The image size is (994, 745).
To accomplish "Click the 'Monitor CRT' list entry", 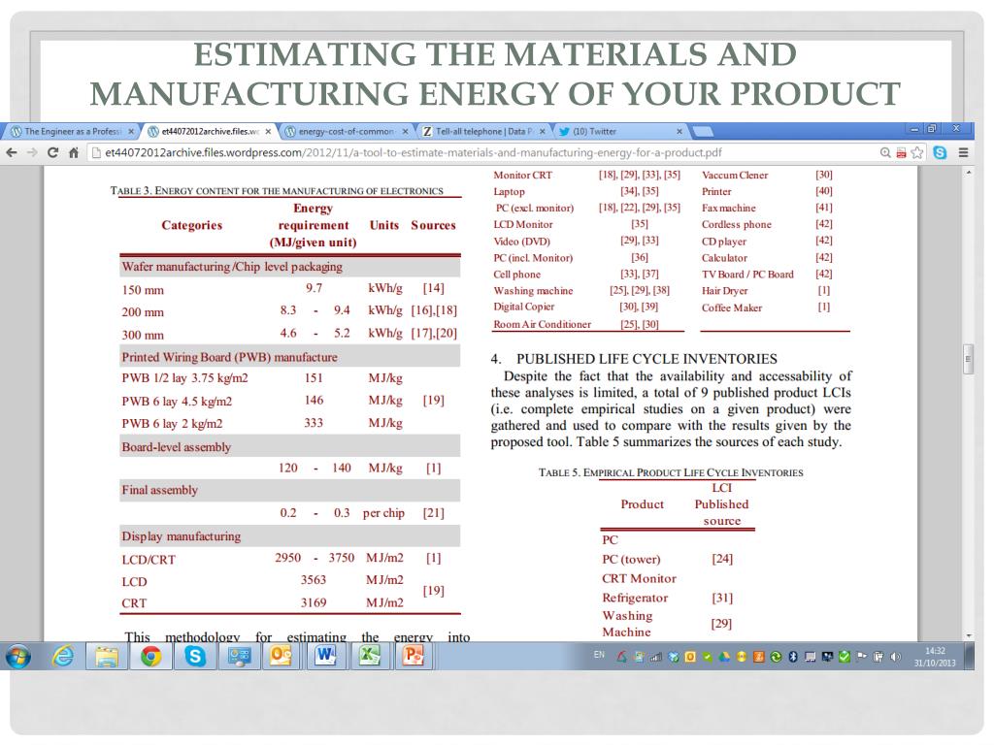I will (522, 175).
